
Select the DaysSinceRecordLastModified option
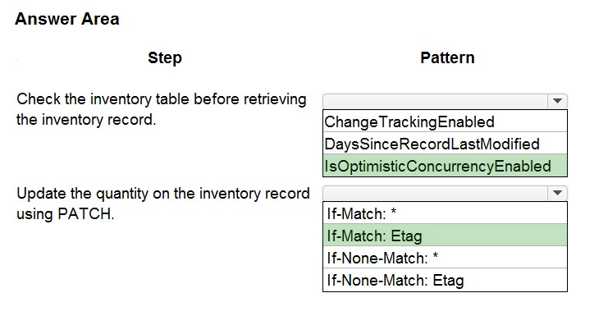click(445, 144)
